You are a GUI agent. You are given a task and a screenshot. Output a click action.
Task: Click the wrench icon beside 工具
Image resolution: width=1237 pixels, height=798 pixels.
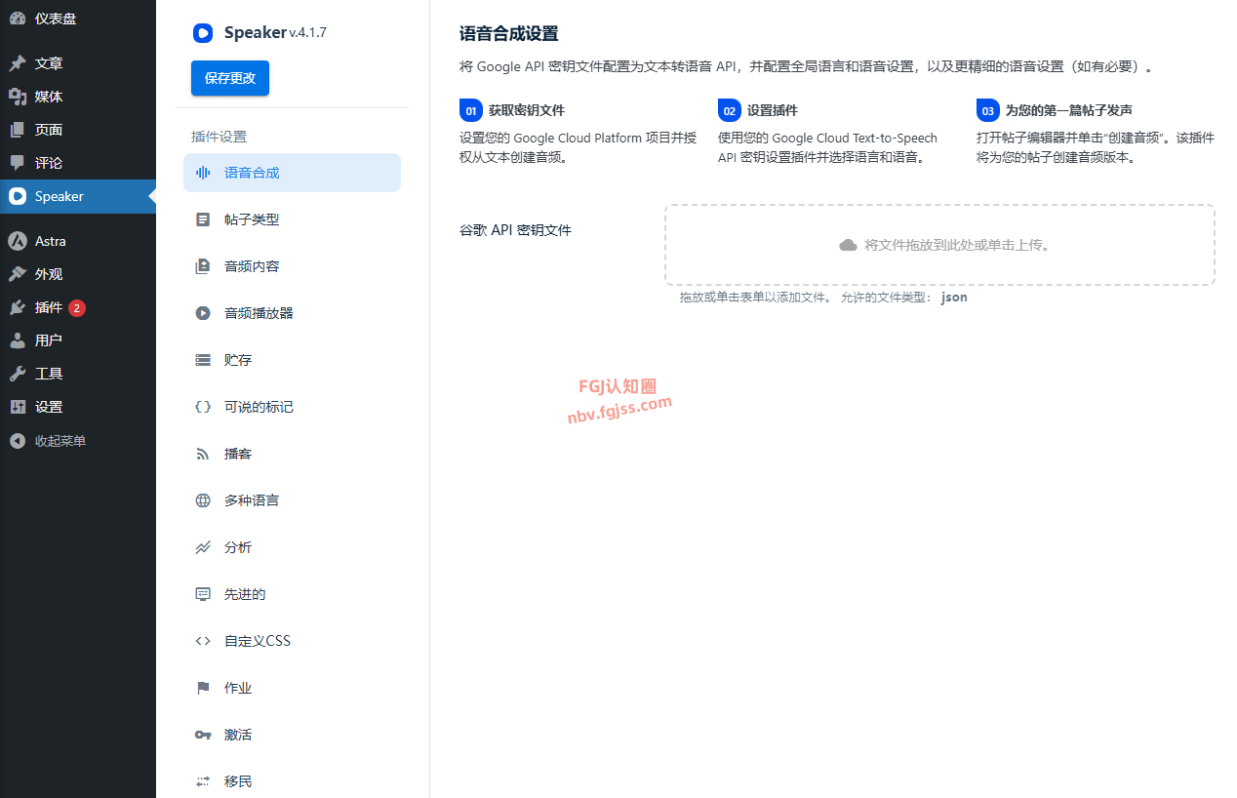[18, 374]
